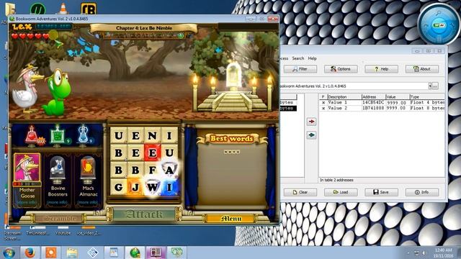
Task: Click the Value 2 description cell
Action: coord(338,108)
